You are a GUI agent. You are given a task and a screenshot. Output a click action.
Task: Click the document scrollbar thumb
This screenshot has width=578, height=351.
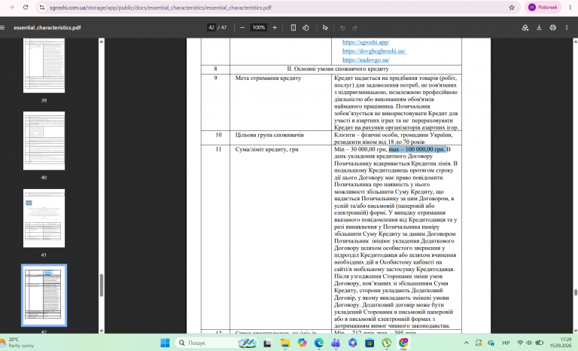point(575,293)
